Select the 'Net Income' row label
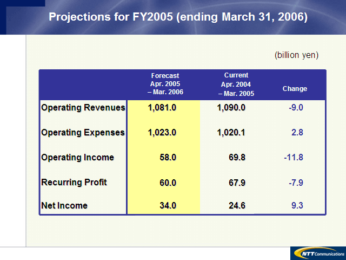This screenshot has height=260, width=346. [64, 206]
